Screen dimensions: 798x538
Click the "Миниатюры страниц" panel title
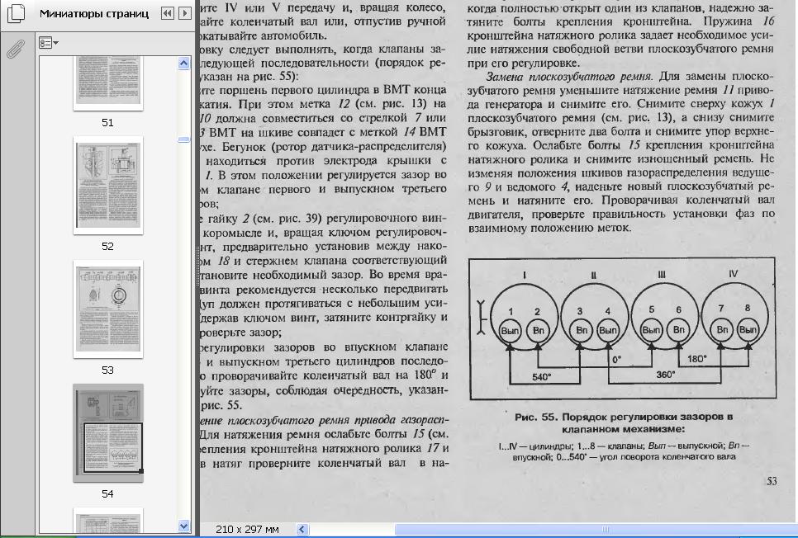(x=94, y=14)
